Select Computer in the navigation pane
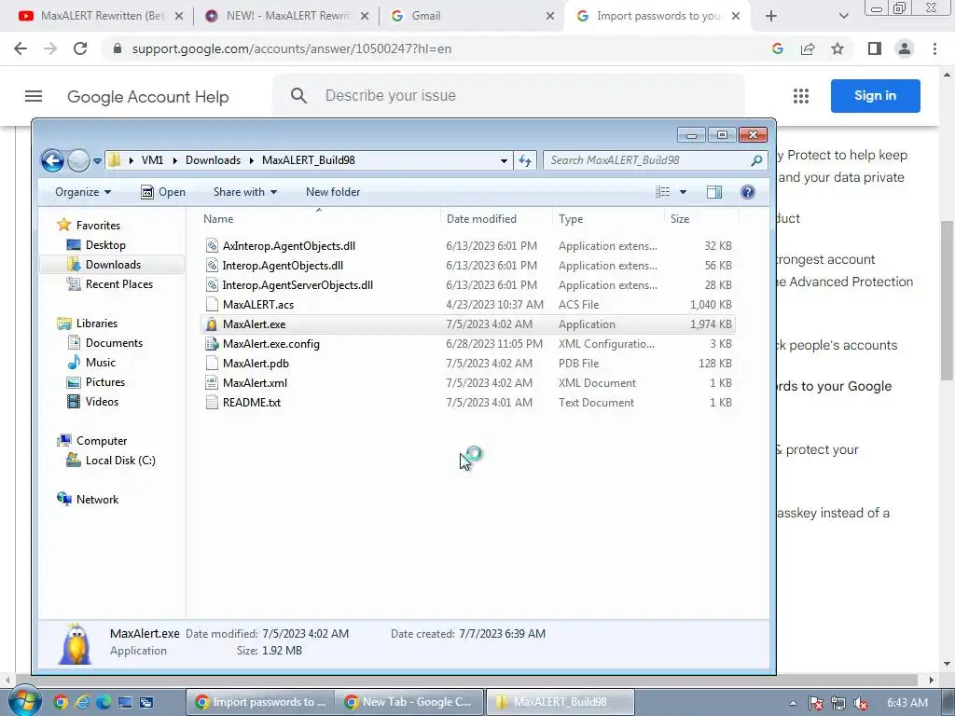This screenshot has height=716, width=955. (x=92, y=441)
